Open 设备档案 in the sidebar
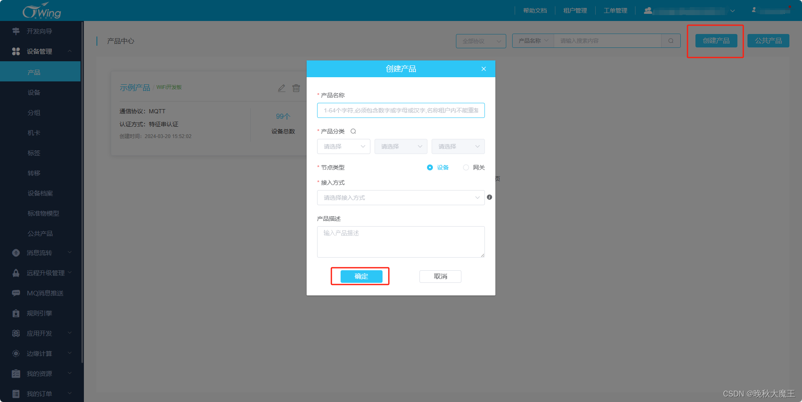This screenshot has height=402, width=802. coord(40,193)
